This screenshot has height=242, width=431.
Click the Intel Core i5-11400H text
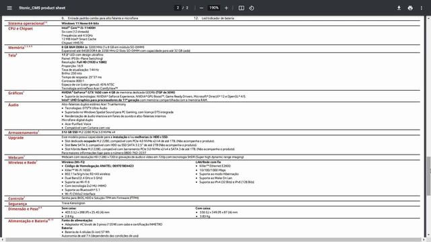pos(78,28)
